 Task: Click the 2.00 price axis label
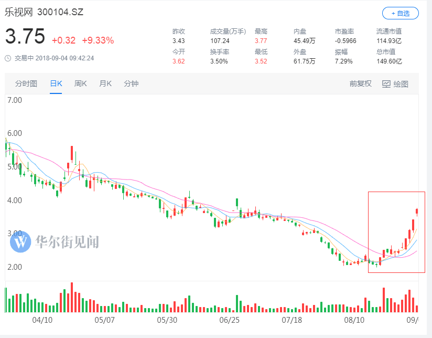(15, 267)
